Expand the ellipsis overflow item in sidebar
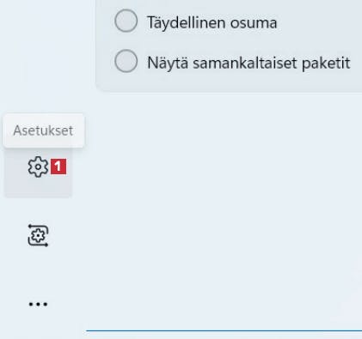 pyautogui.click(x=38, y=304)
